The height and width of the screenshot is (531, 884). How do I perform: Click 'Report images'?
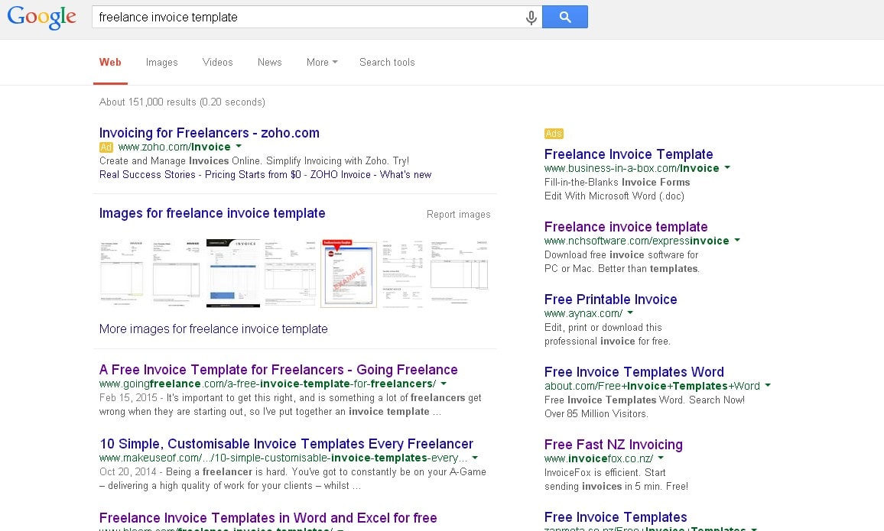pyautogui.click(x=458, y=215)
